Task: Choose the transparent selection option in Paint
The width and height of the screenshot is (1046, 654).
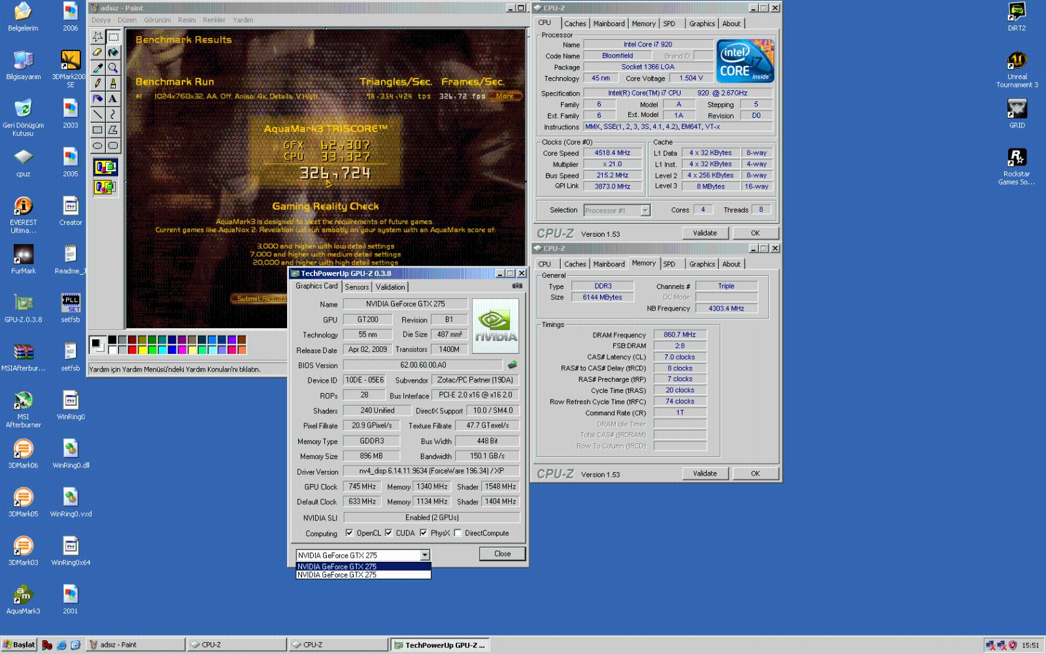Action: [x=105, y=188]
